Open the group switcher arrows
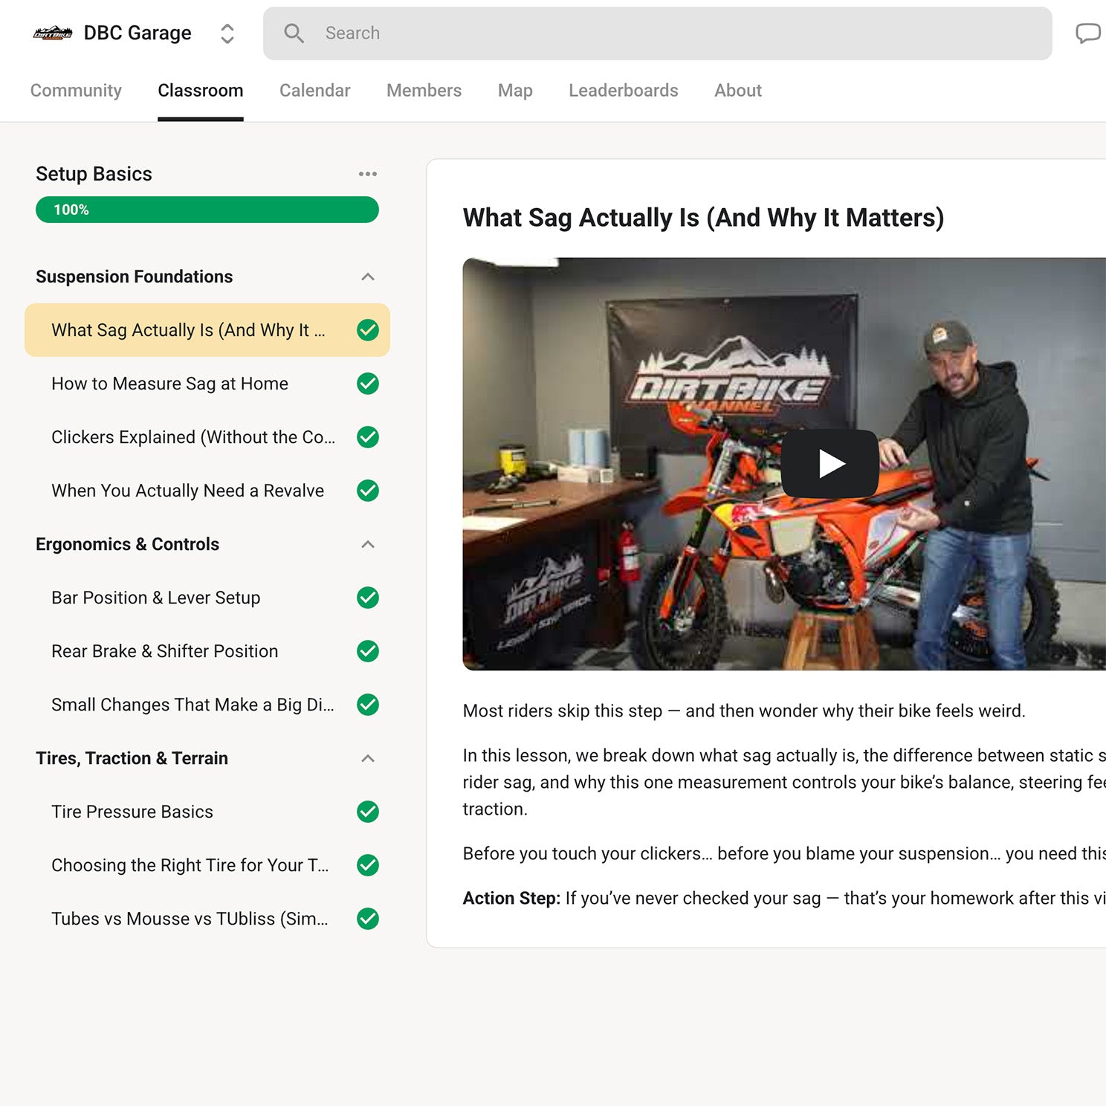This screenshot has width=1106, height=1106. pyautogui.click(x=227, y=33)
